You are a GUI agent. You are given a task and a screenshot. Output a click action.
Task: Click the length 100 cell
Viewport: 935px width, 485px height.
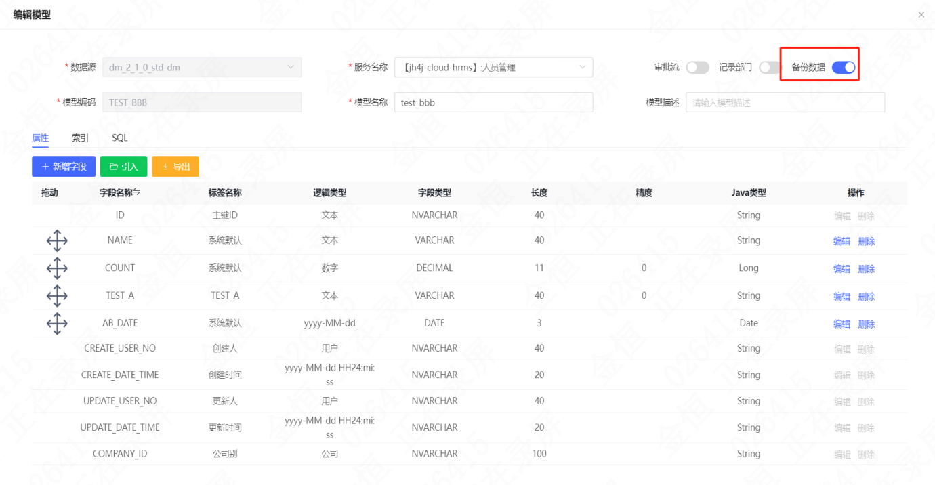539,454
